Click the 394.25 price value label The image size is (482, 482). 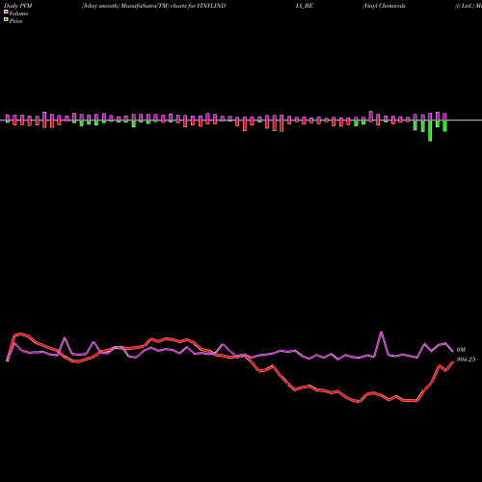click(466, 360)
